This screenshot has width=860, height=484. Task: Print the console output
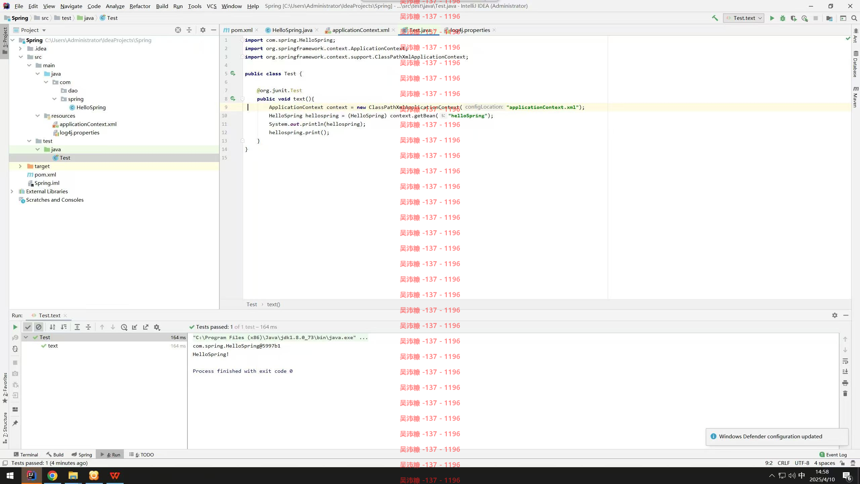point(845,383)
